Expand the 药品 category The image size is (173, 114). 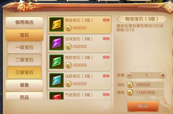click(24, 96)
